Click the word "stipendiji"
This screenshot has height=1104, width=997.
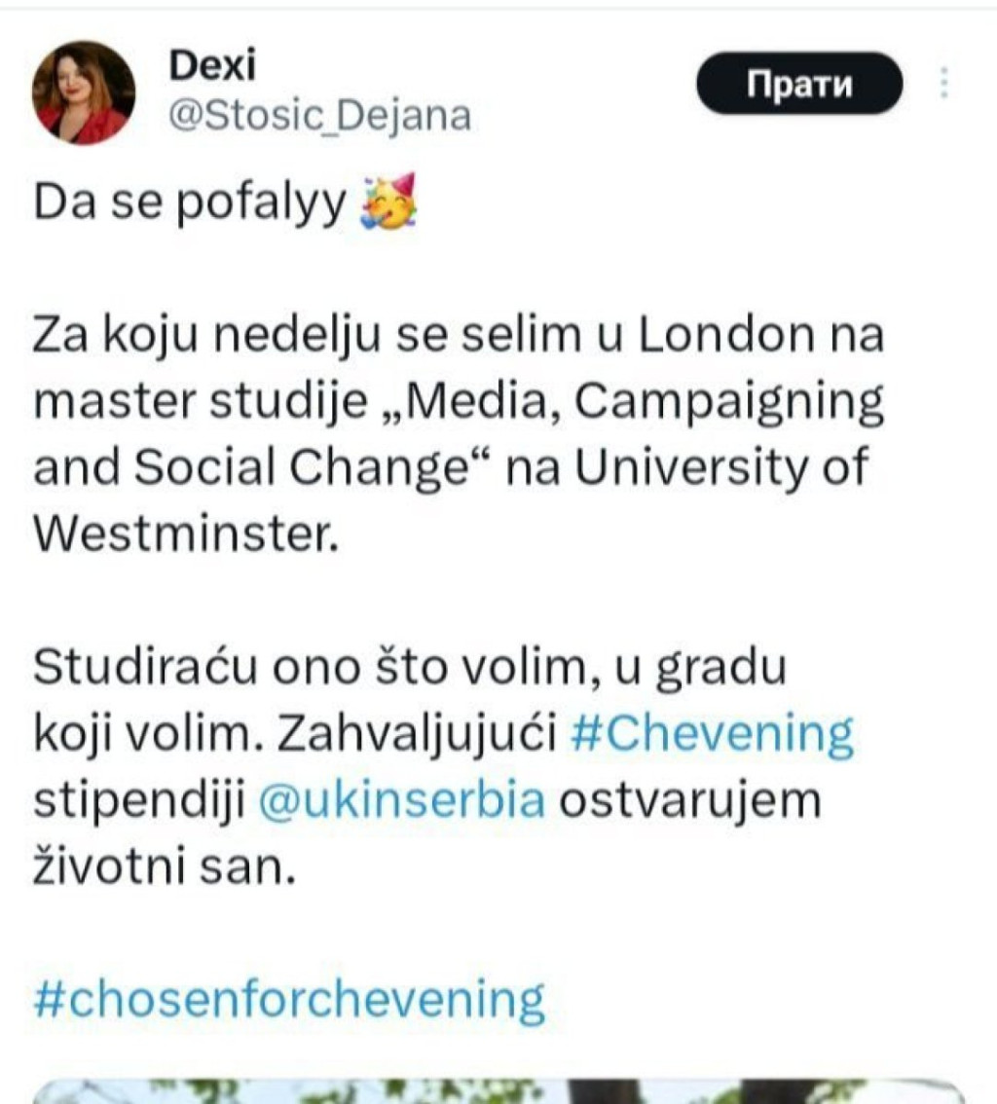(x=137, y=801)
